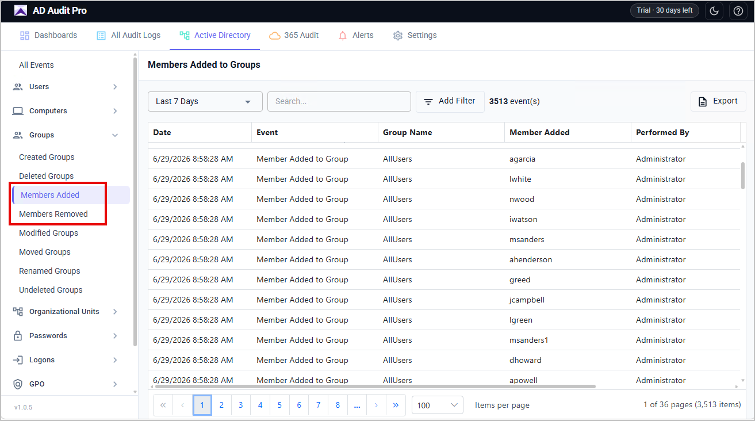Screen dimensions: 755x421
Task: Click the Add Filter button
Action: click(450, 101)
